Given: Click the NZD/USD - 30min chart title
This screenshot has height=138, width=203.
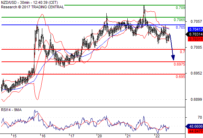Looking at the screenshot, I should (29, 2).
